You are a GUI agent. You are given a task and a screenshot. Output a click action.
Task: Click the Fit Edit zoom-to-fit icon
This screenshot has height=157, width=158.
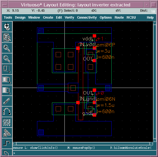[7, 37]
